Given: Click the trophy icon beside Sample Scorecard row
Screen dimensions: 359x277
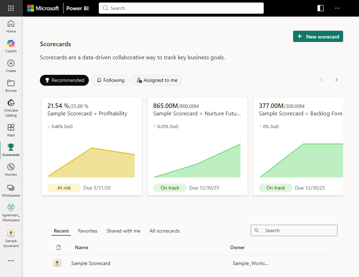Looking at the screenshot, I should (57, 263).
